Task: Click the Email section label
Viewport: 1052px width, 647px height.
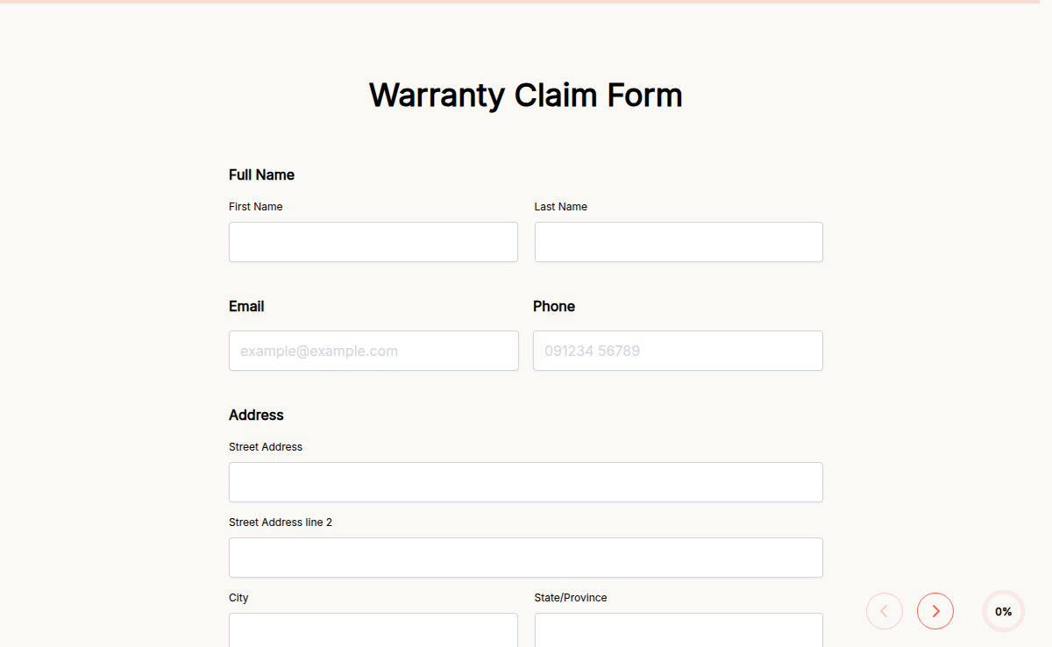Action: (x=246, y=306)
